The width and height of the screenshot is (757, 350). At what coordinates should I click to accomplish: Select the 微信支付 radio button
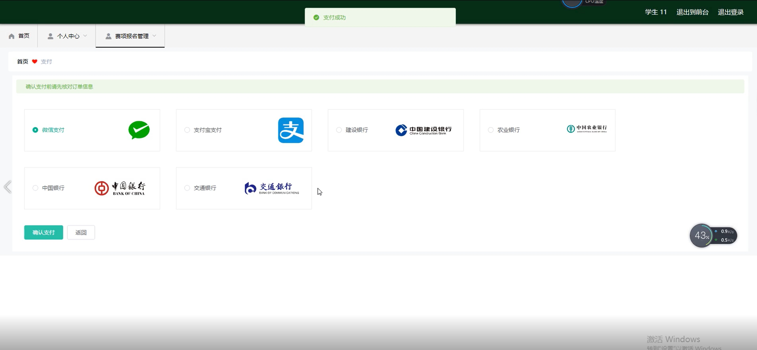pos(35,130)
